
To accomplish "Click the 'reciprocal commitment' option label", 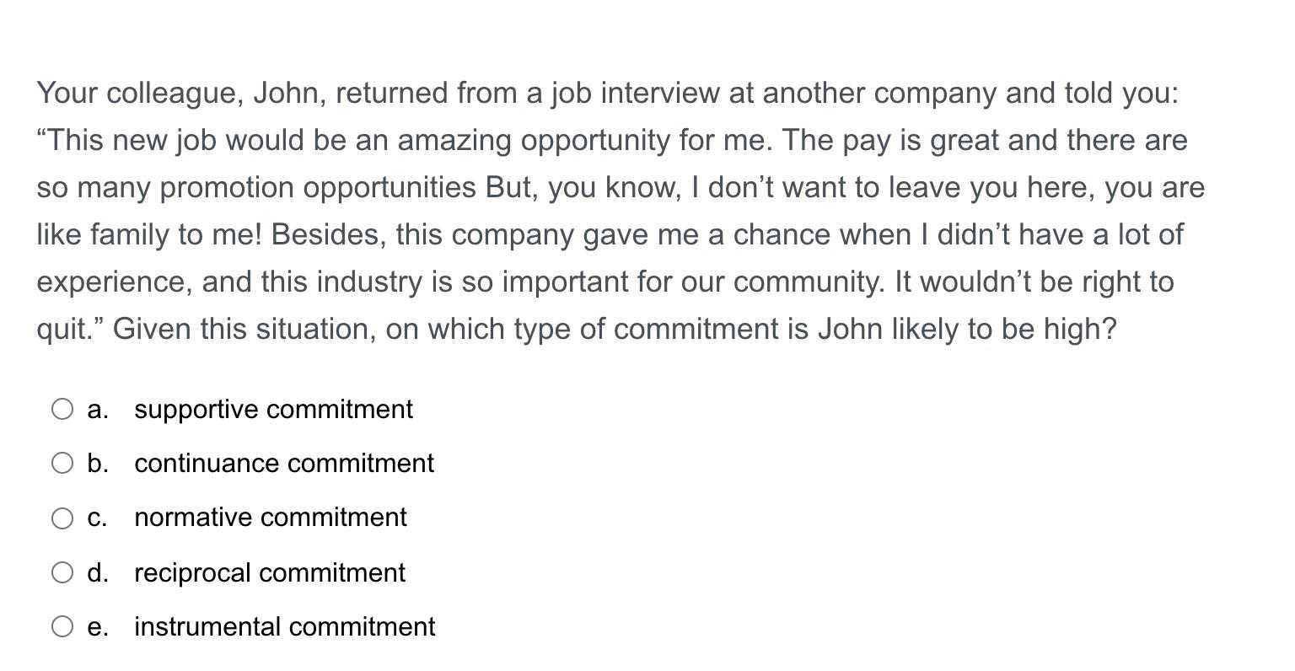I will [270, 572].
